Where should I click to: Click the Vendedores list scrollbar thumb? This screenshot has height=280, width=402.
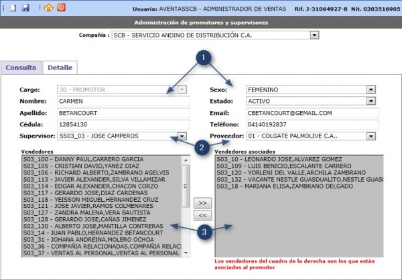click(186, 186)
